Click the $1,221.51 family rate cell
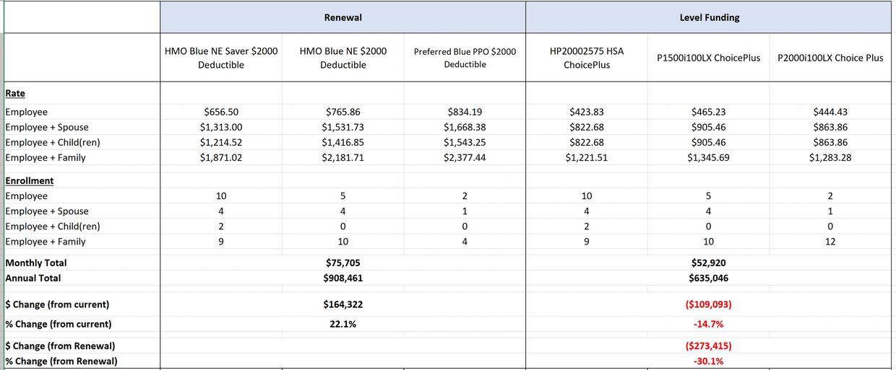Viewport: 896px width, 370px height. (x=587, y=157)
